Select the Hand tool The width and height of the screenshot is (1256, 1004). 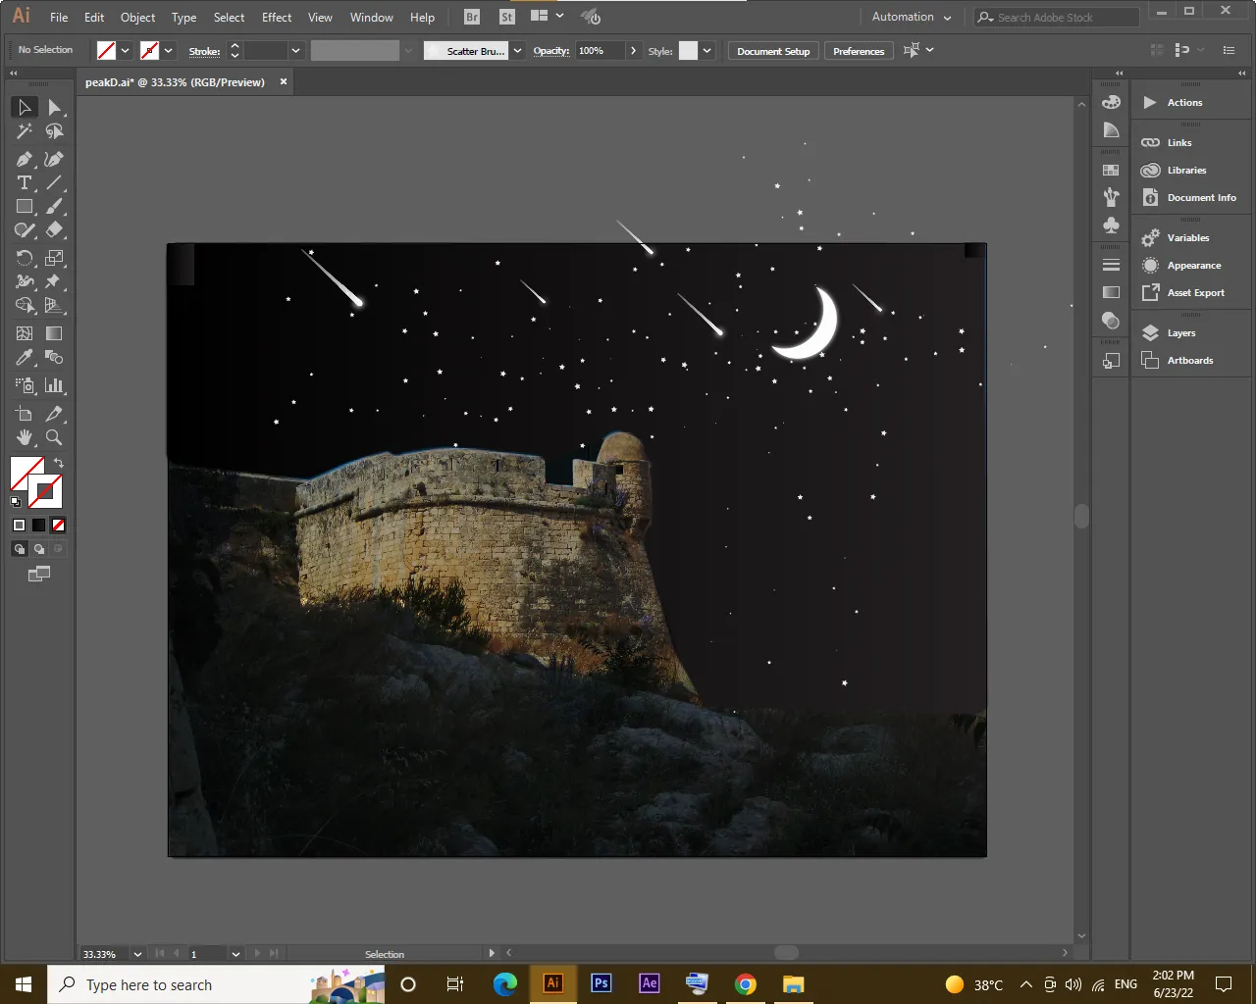coord(25,437)
